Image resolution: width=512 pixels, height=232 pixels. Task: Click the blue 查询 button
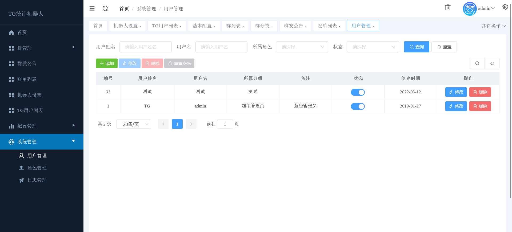click(x=416, y=47)
